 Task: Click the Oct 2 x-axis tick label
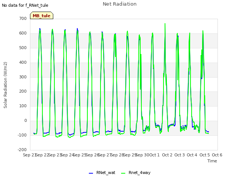point(167,155)
